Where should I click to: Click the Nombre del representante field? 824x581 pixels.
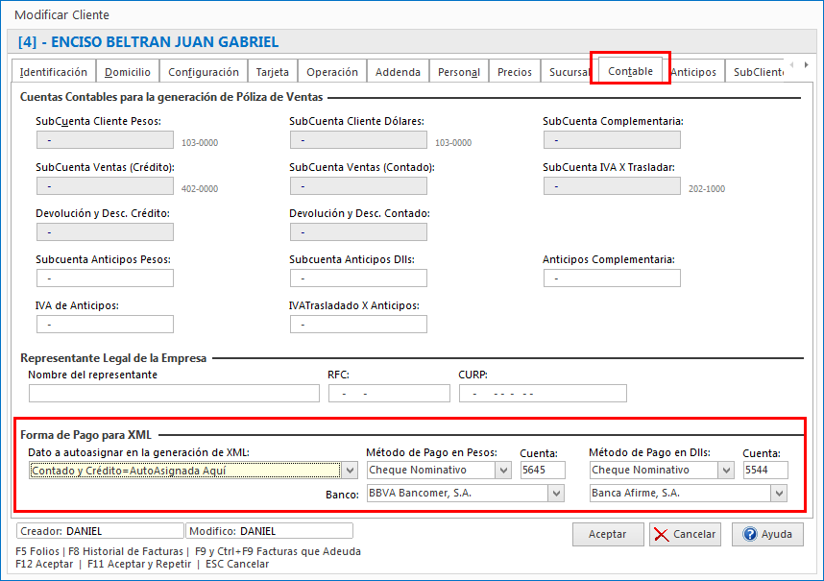coord(173,393)
